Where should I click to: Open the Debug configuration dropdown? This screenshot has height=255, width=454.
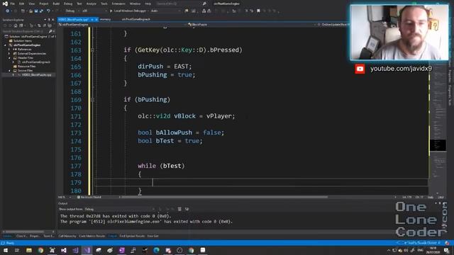point(72,11)
